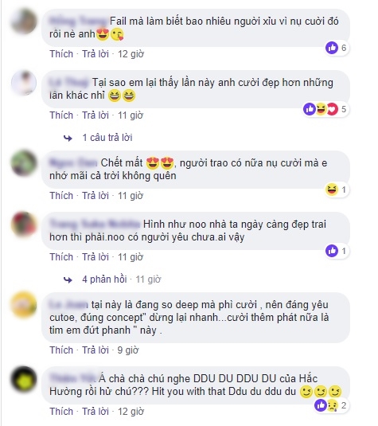
Task: Click Thích under the 'Chết mất' comment
Action: click(61, 196)
